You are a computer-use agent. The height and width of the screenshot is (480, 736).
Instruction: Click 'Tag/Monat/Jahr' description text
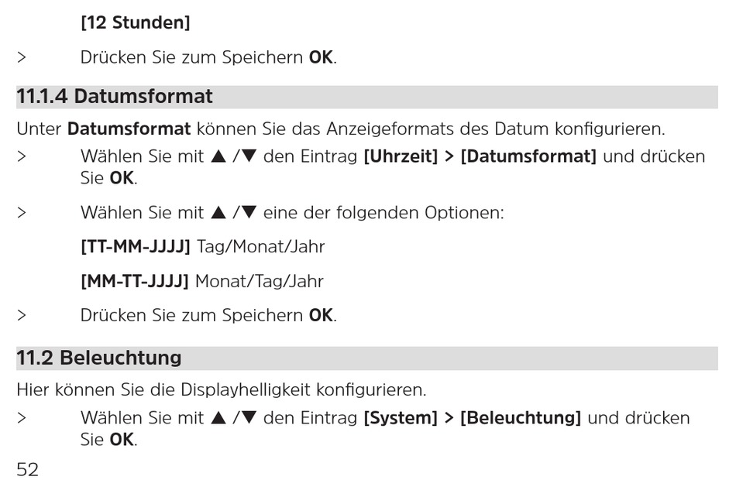click(x=260, y=247)
